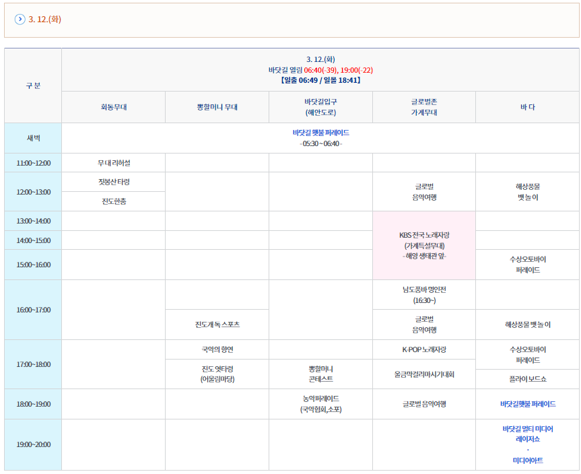581x474 pixels.
Task: Open the blue "미디어아트" link
Action: coord(528,461)
